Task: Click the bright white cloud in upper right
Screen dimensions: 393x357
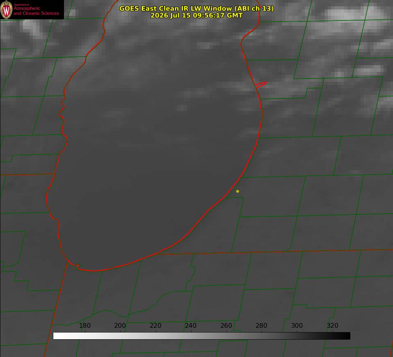Action: point(351,13)
